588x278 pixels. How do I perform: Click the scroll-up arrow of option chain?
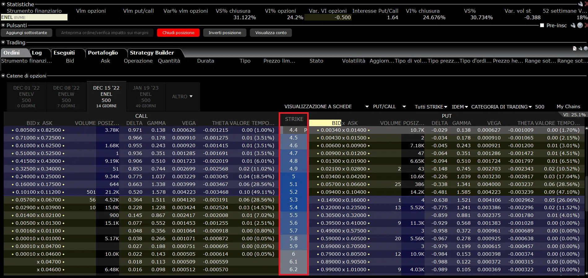click(x=586, y=128)
